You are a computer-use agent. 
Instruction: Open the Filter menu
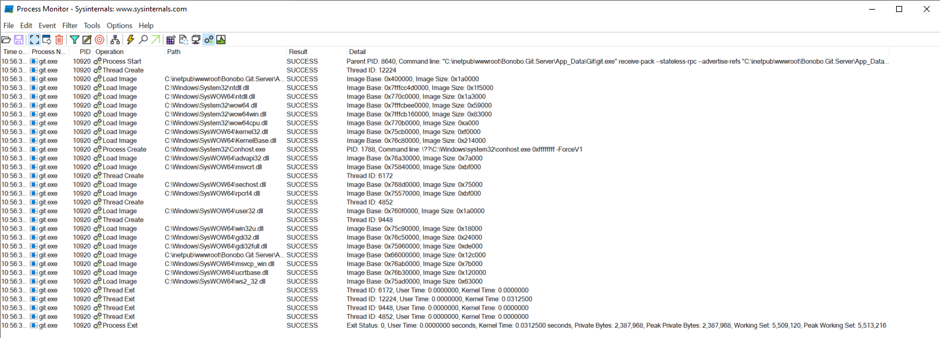[70, 26]
